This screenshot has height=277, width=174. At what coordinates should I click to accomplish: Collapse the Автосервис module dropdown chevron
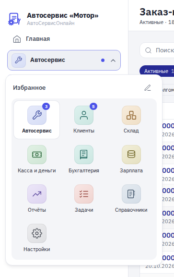[x=113, y=60]
